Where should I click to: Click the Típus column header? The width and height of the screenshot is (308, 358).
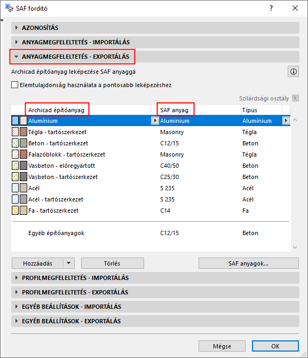250,110
